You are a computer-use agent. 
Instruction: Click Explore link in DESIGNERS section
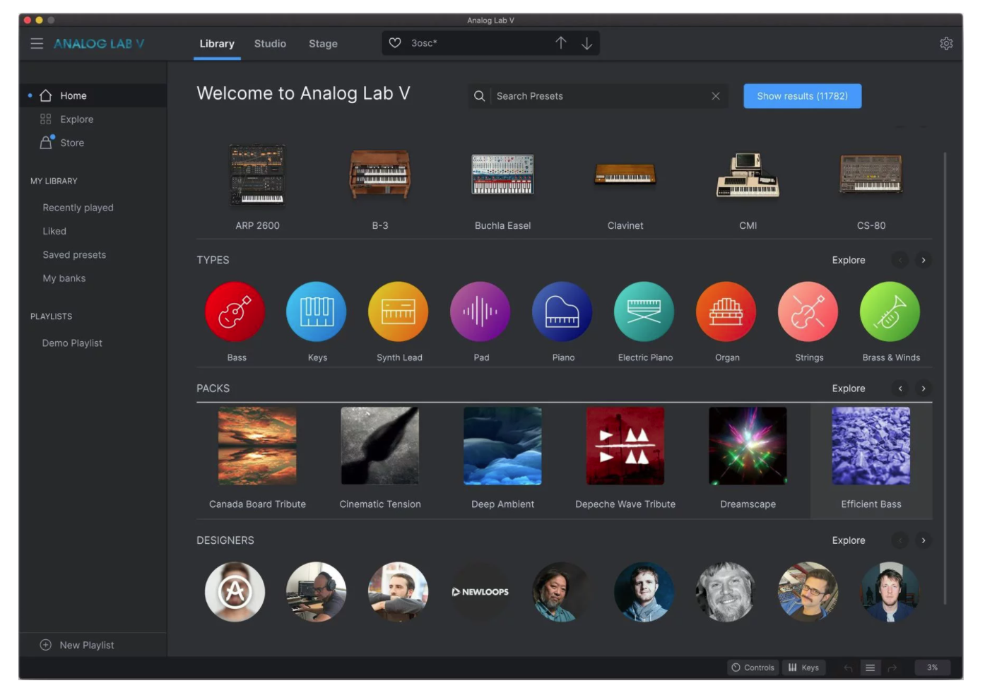(849, 540)
